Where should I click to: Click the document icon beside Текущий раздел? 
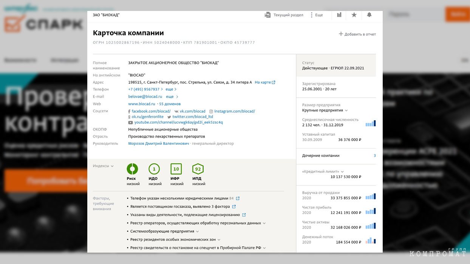[267, 15]
